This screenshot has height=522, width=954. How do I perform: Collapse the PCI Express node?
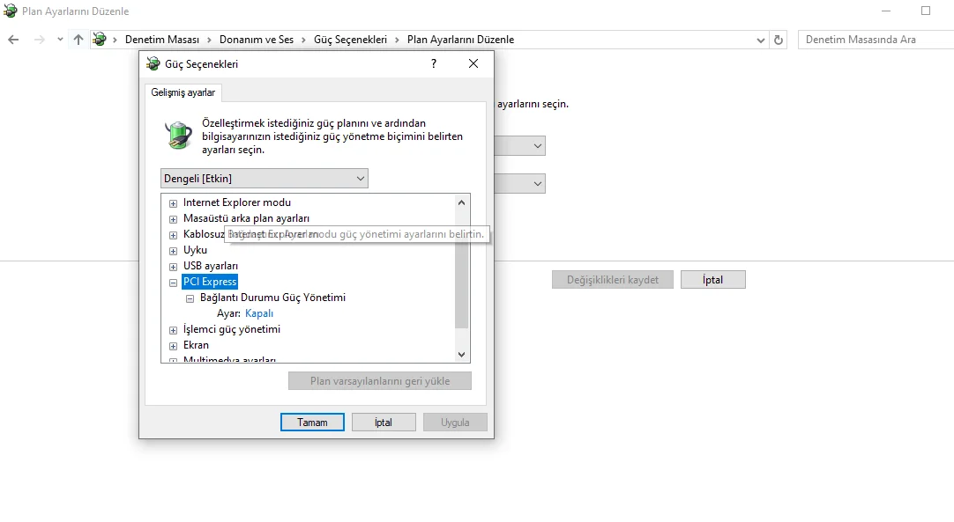tap(174, 283)
